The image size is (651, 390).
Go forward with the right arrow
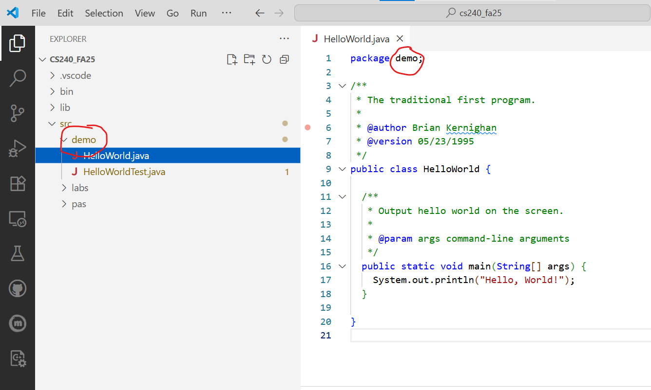click(x=279, y=13)
